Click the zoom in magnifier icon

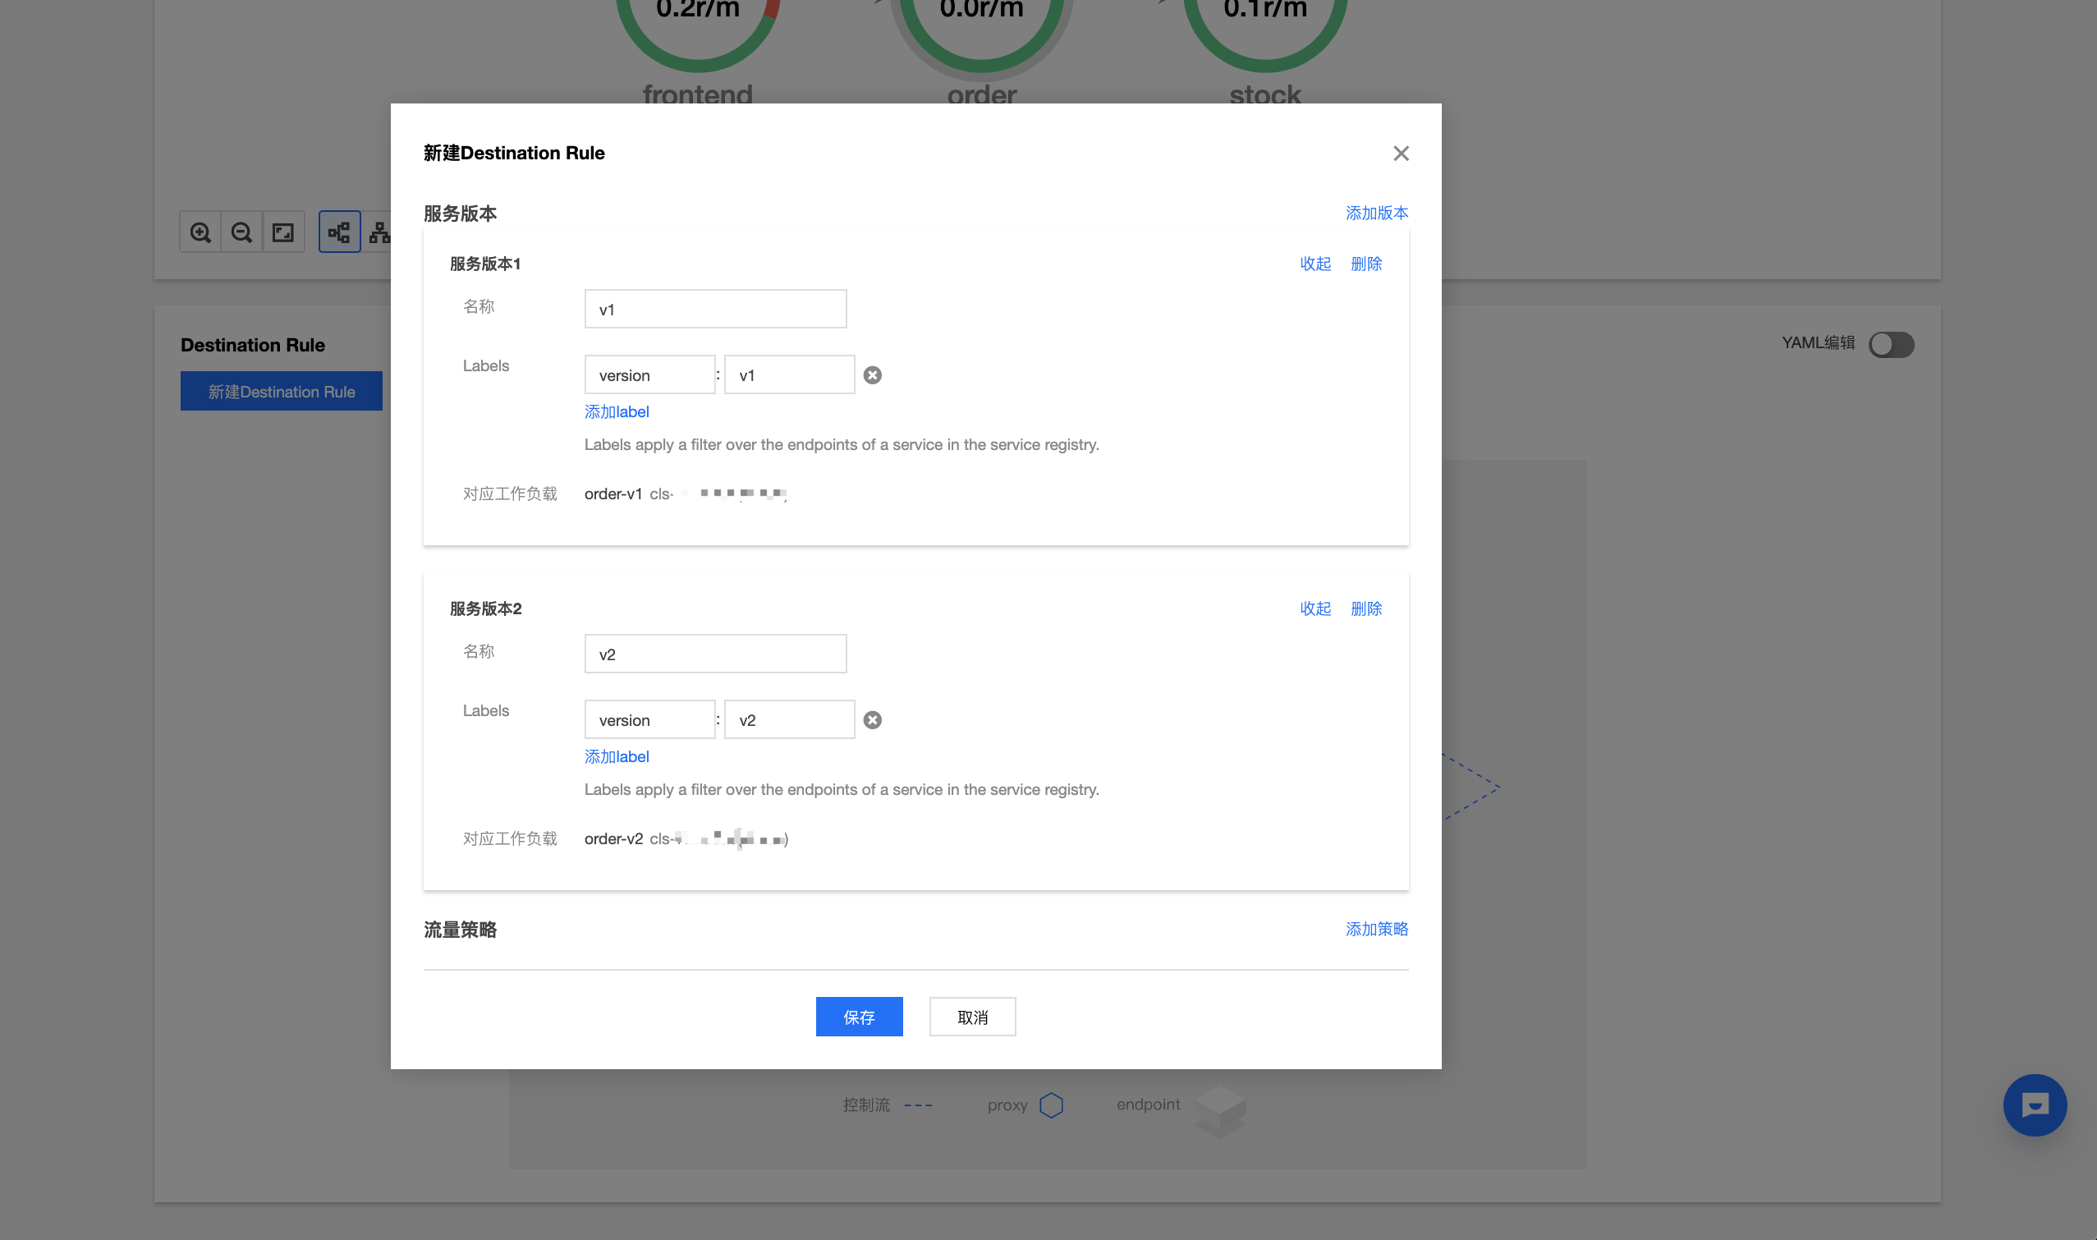click(x=200, y=232)
